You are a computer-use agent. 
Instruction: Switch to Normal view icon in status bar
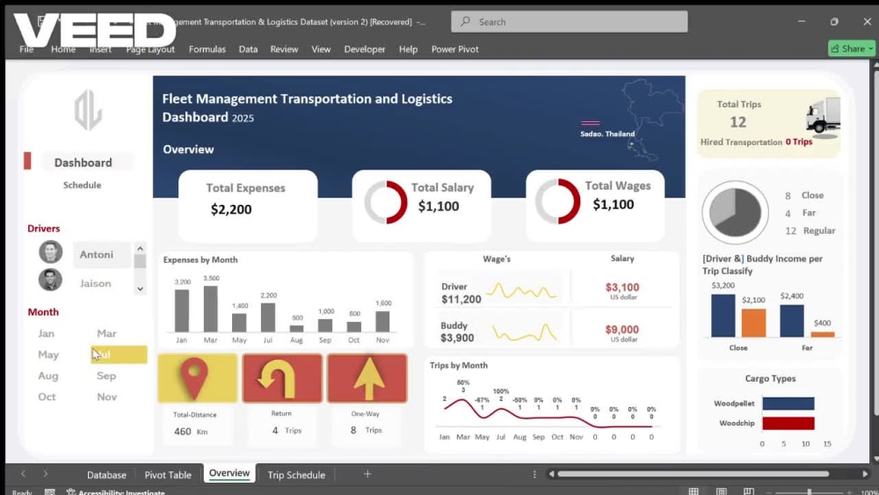coord(694,491)
